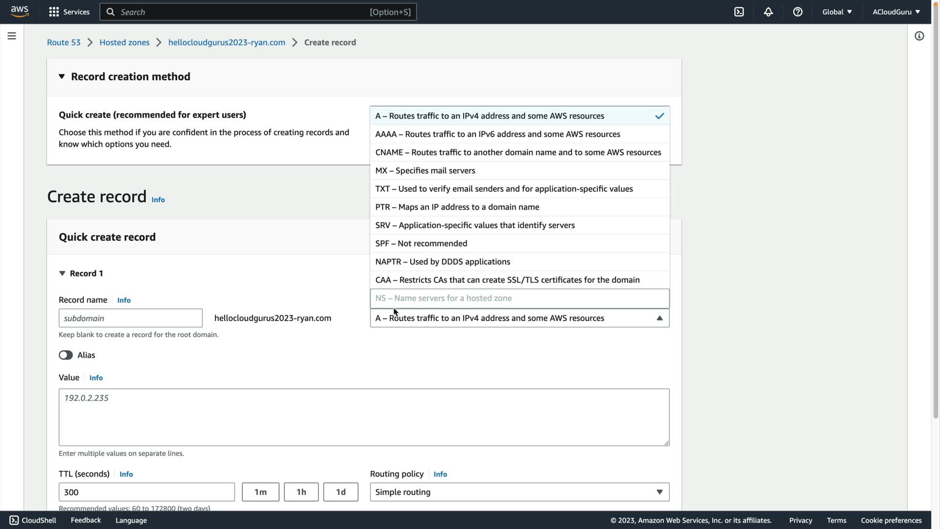Open the help question mark icon
The height and width of the screenshot is (529, 940).
coord(798,12)
